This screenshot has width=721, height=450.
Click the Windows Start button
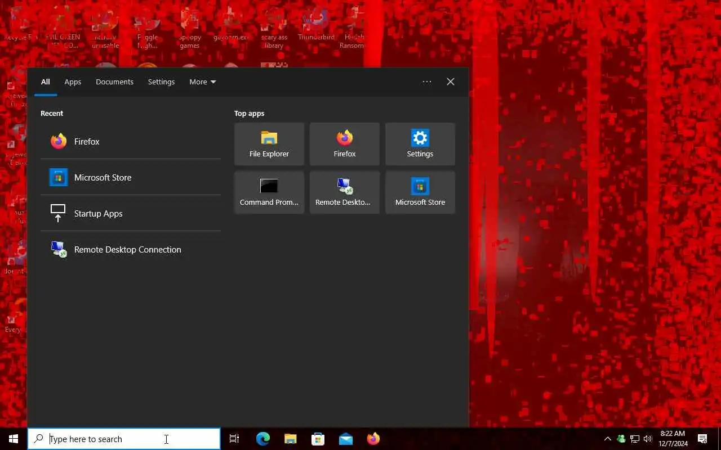pos(14,439)
